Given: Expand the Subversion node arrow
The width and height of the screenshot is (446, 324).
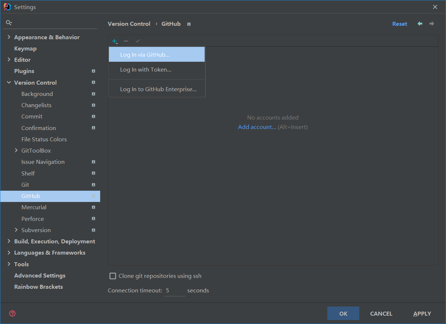Looking at the screenshot, I should (x=16, y=230).
